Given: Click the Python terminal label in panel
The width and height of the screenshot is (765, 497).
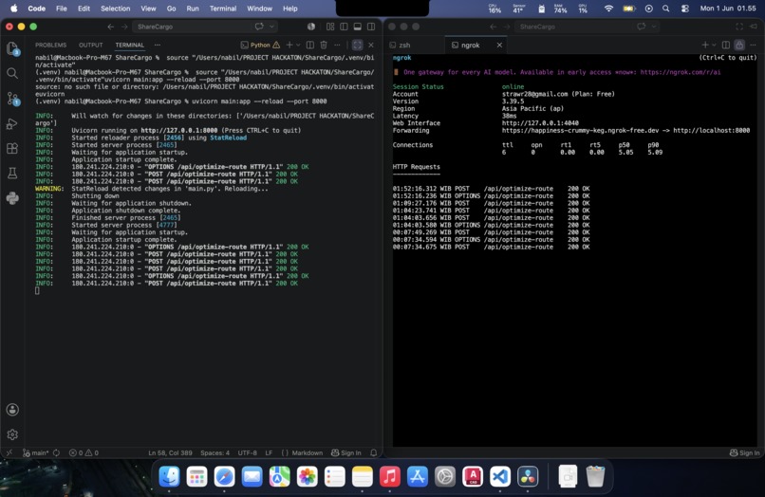Looking at the screenshot, I should pyautogui.click(x=260, y=45).
